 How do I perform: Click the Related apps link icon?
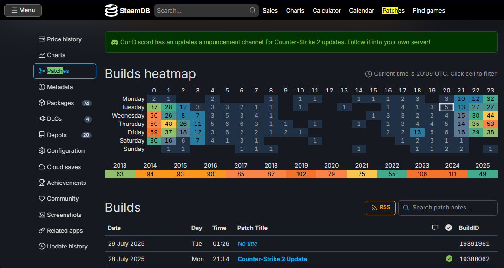tap(42, 230)
